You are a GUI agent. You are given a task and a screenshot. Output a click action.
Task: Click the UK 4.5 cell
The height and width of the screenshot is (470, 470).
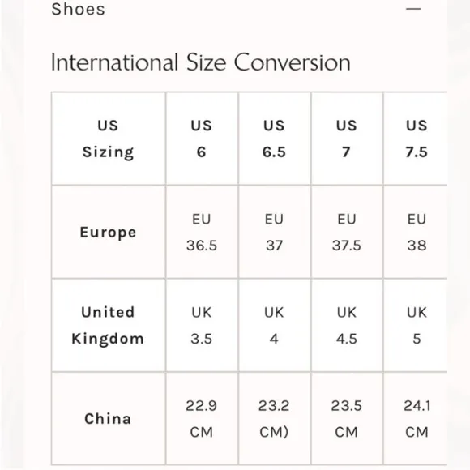[347, 326]
